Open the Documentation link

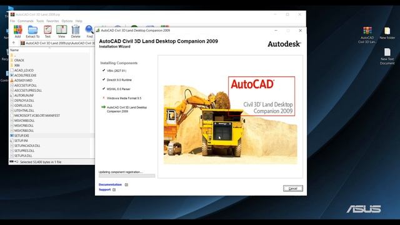pos(110,185)
